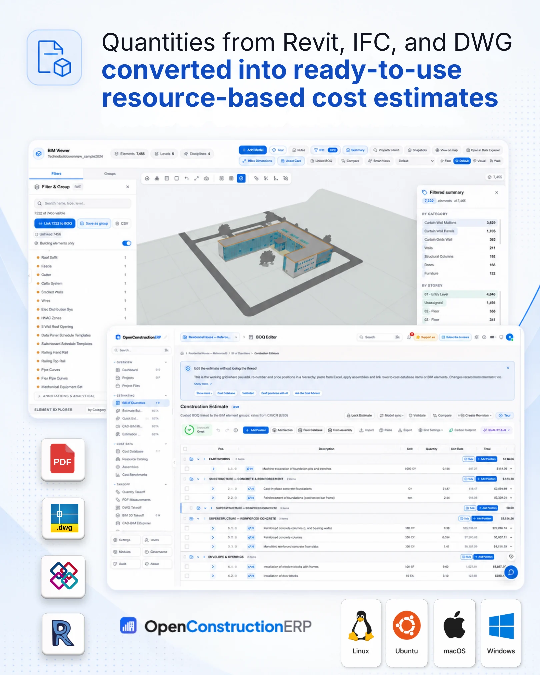This screenshot has width=540, height=675.
Task: Open the Summary panel button
Action: click(355, 150)
